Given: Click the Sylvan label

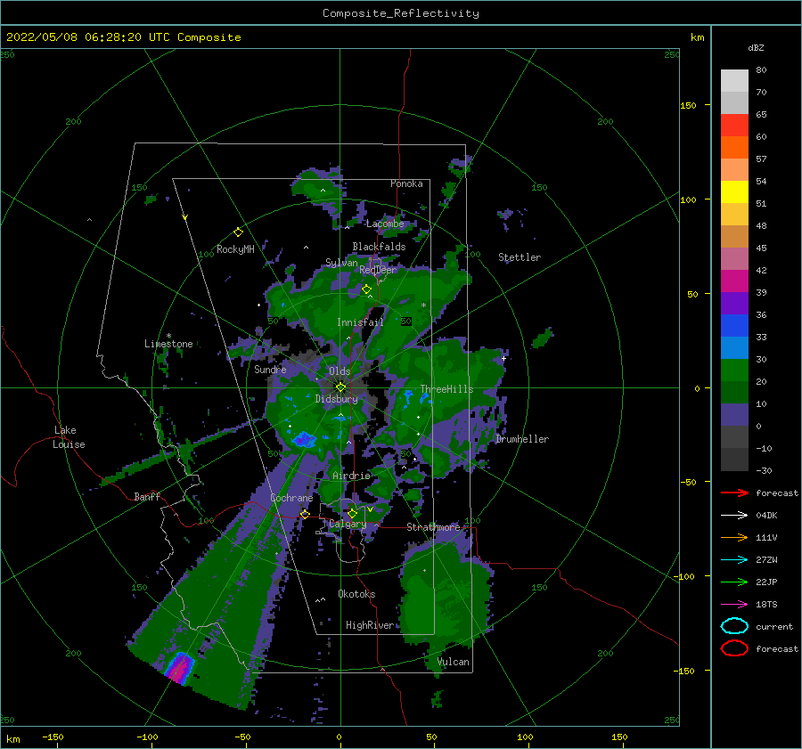Looking at the screenshot, I should pos(341,262).
